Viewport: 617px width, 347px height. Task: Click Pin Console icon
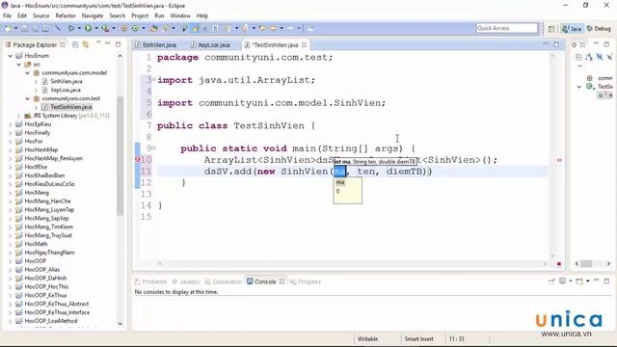pos(551,280)
